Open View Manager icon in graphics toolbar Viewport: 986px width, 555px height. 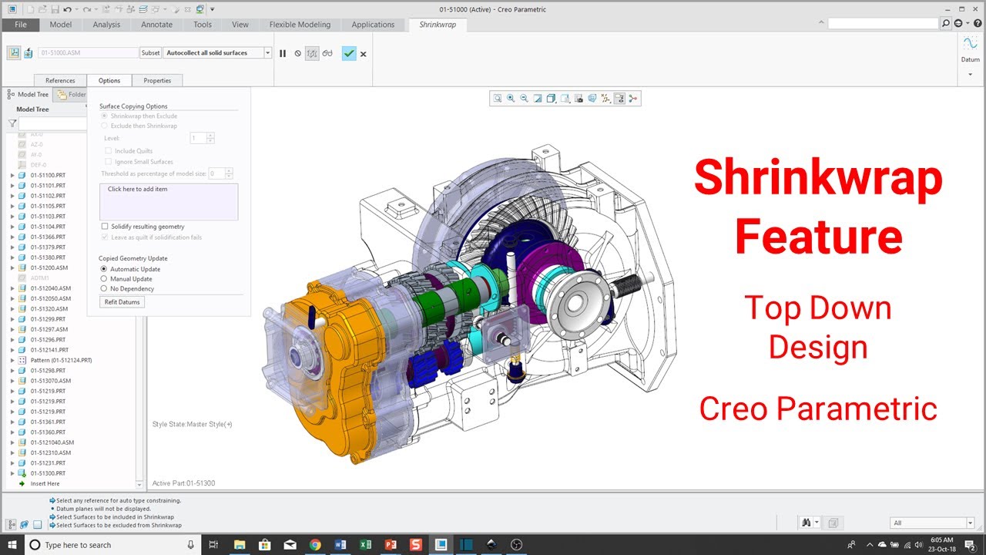pos(578,98)
